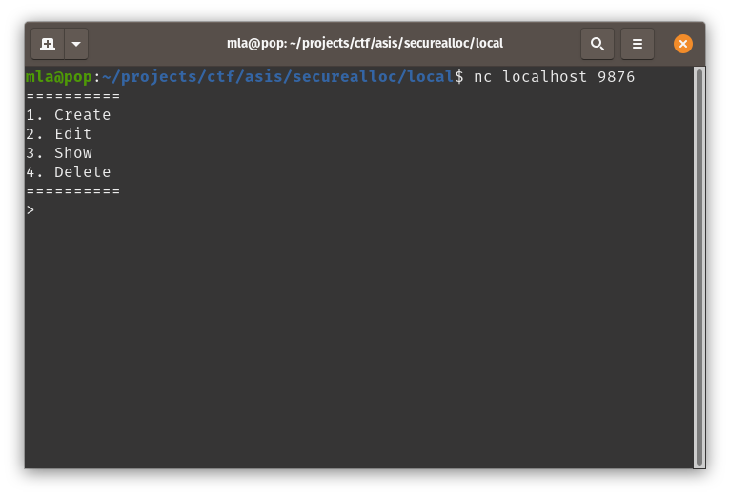This screenshot has height=496, width=730.
Task: Click the '2. Edit' menu line
Action: [x=59, y=134]
